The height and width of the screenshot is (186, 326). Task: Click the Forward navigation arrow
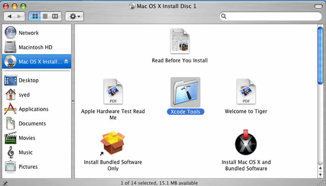20,16
